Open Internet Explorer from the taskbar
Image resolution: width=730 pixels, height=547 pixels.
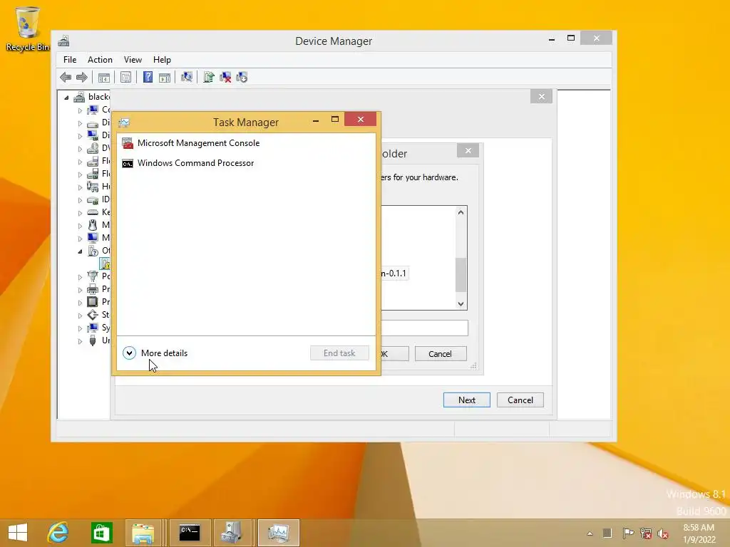pyautogui.click(x=58, y=533)
